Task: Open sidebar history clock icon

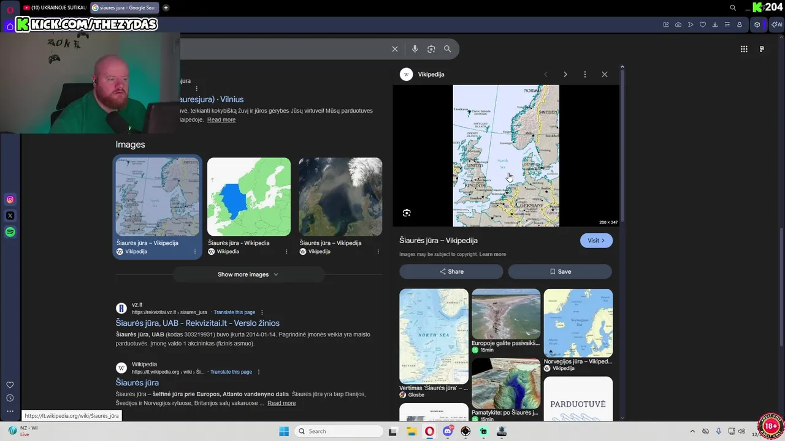Action: [x=10, y=398]
